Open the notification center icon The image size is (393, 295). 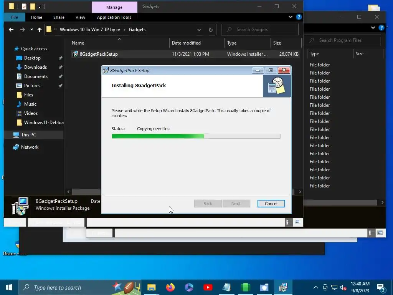pyautogui.click(x=381, y=288)
